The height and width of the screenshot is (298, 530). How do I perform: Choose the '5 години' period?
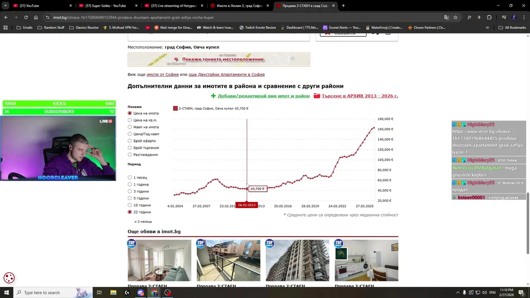point(130,198)
